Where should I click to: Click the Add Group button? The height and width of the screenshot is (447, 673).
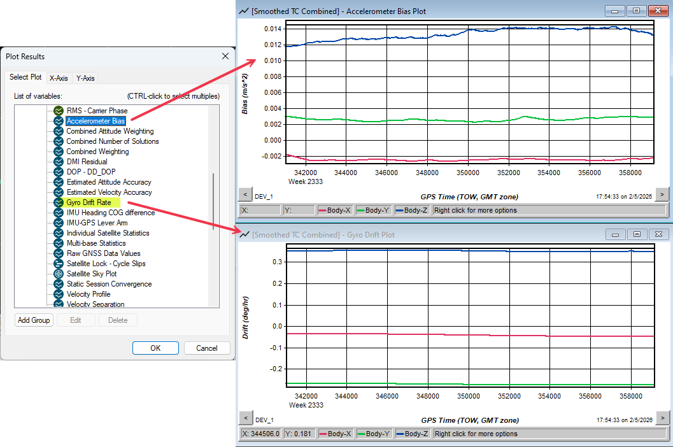pos(34,320)
